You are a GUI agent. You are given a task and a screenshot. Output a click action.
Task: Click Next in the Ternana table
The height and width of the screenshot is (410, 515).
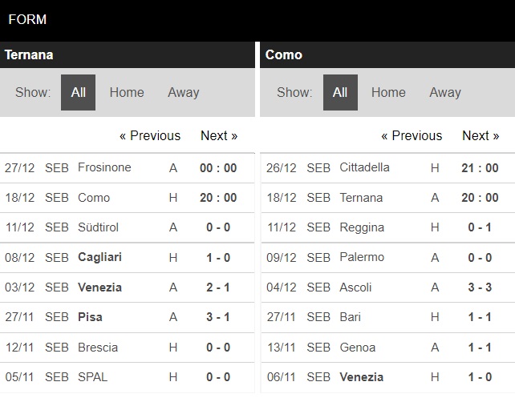click(x=219, y=135)
